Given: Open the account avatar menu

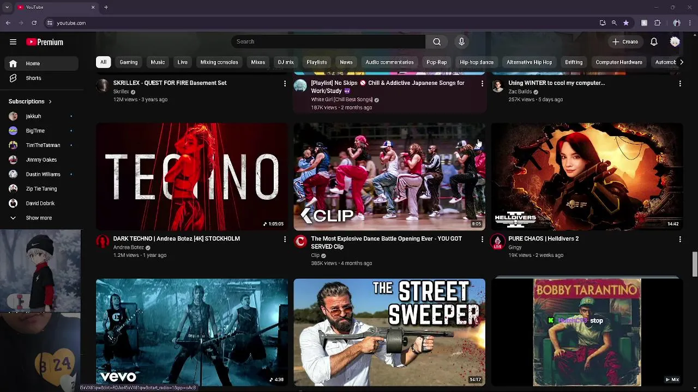Looking at the screenshot, I should point(675,41).
